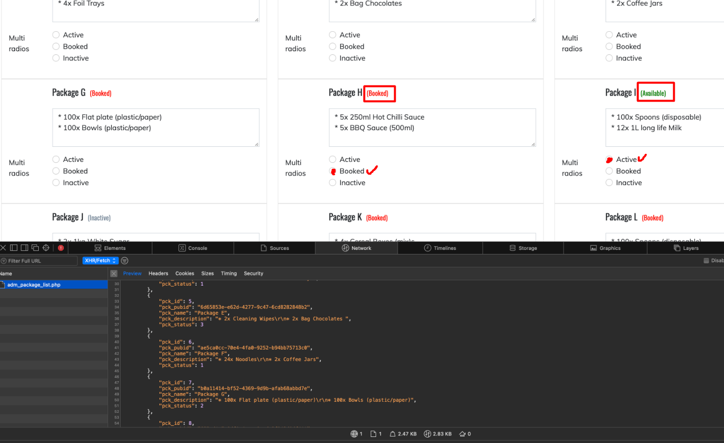Open the Cookies tab for the request
This screenshot has height=443, width=724.
click(x=185, y=273)
